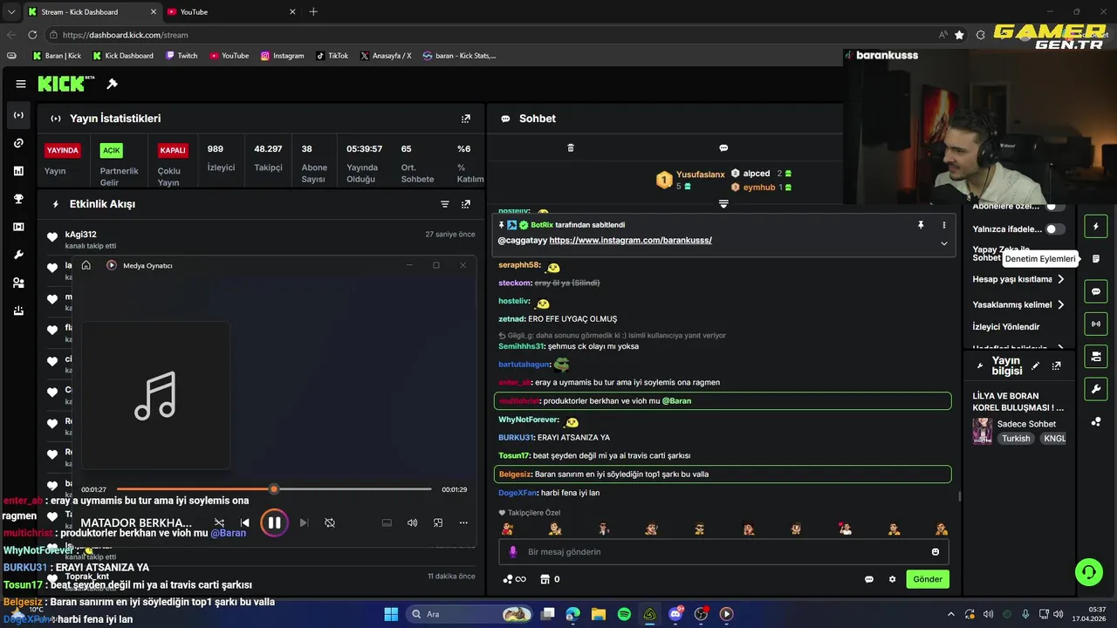The width and height of the screenshot is (1117, 628).
Task: Click the browser address bar URL
Action: click(125, 35)
